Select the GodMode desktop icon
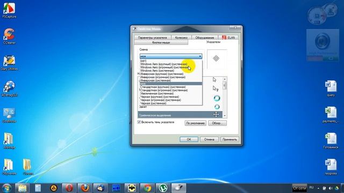The image size is (344, 193). pyautogui.click(x=9, y=115)
